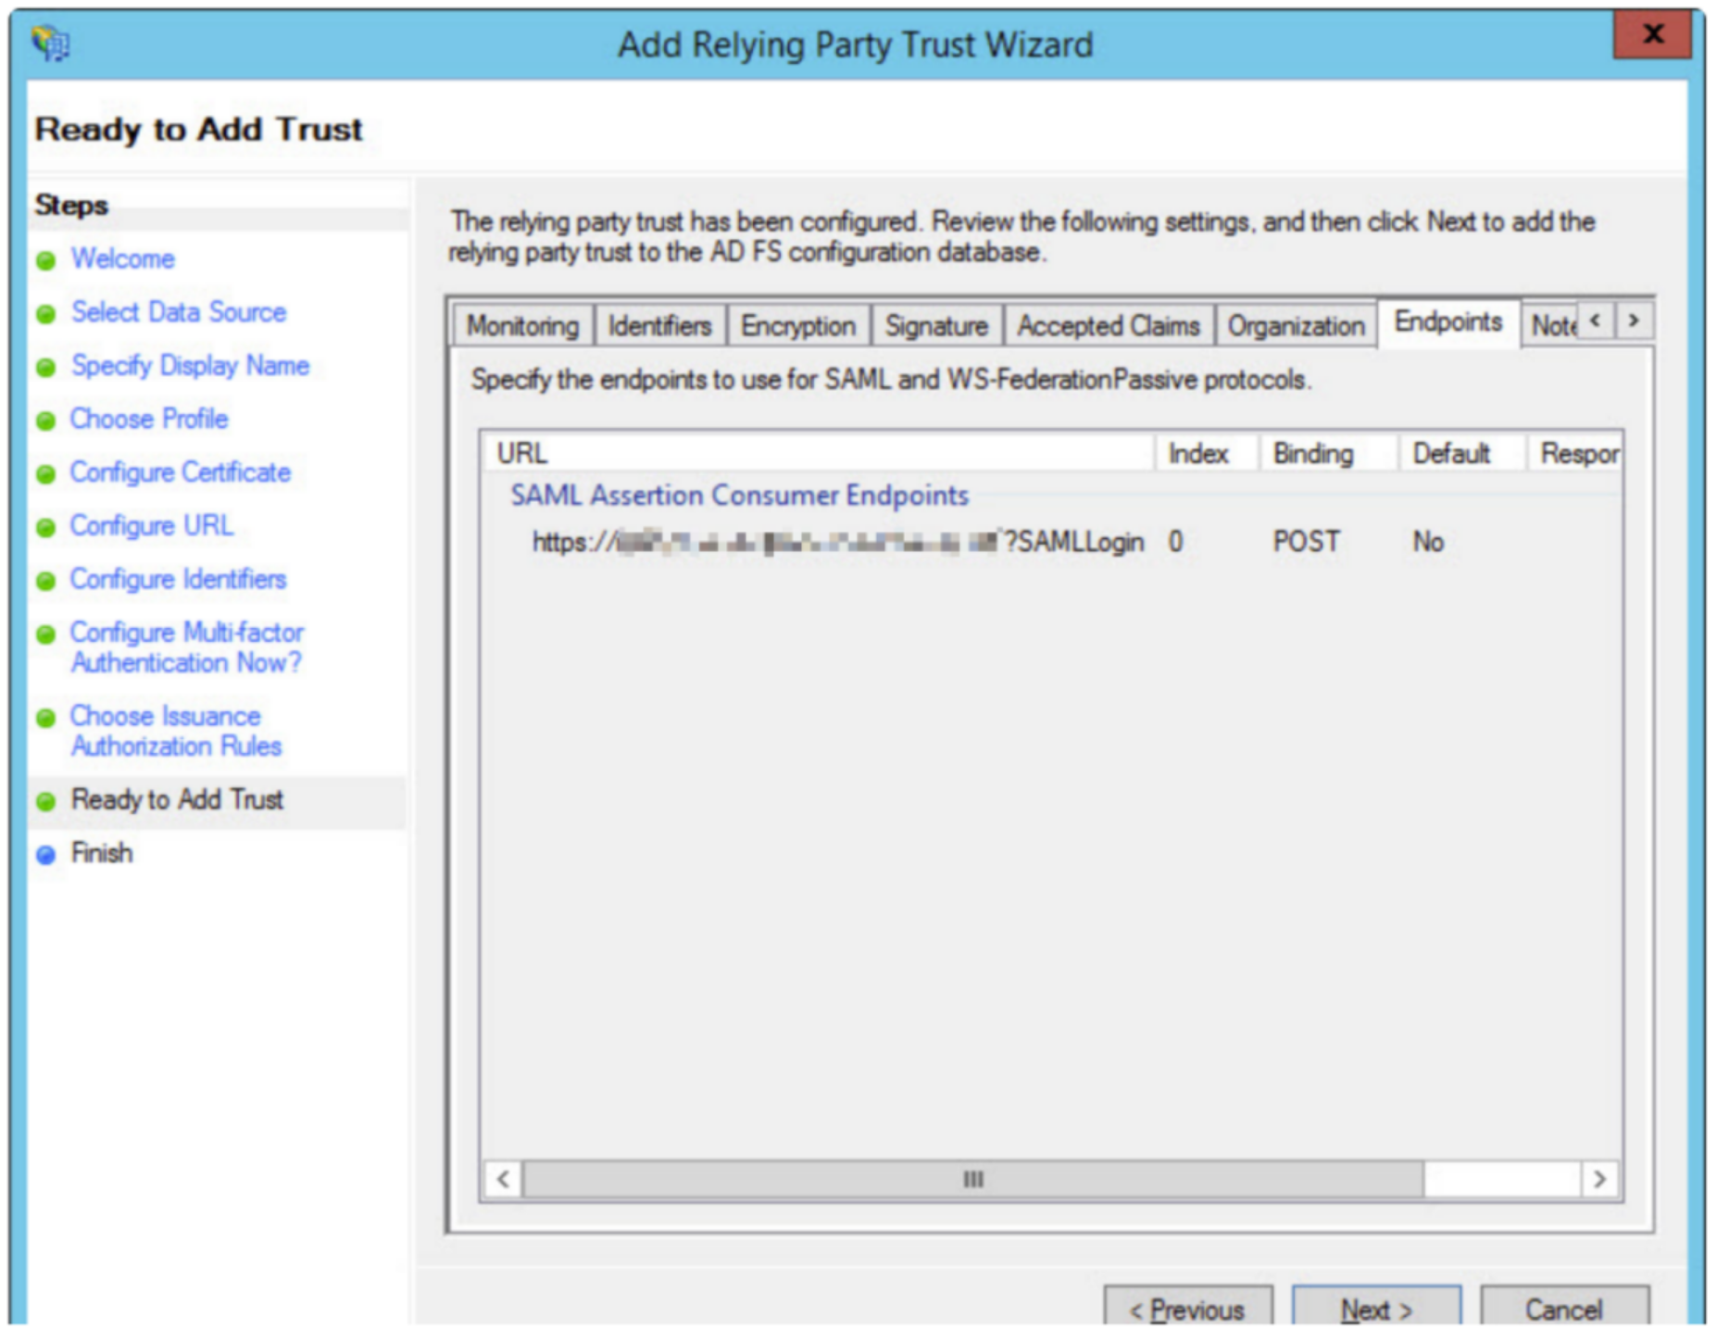This screenshot has width=1717, height=1329.
Task: Cancel the wizard
Action: [x=1566, y=1309]
